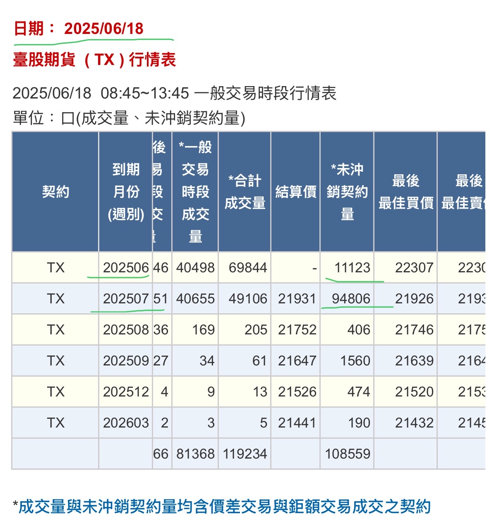Click the 81368 regular session total cell
The image size is (499, 519).
click(x=195, y=454)
